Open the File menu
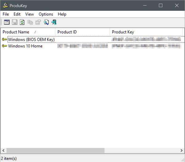This screenshot has width=185, height=162. pos(6,14)
